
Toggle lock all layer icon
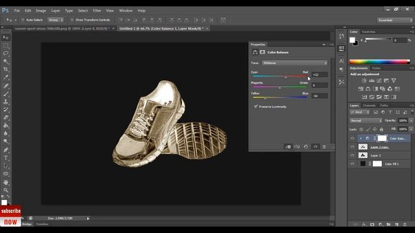click(x=381, y=129)
